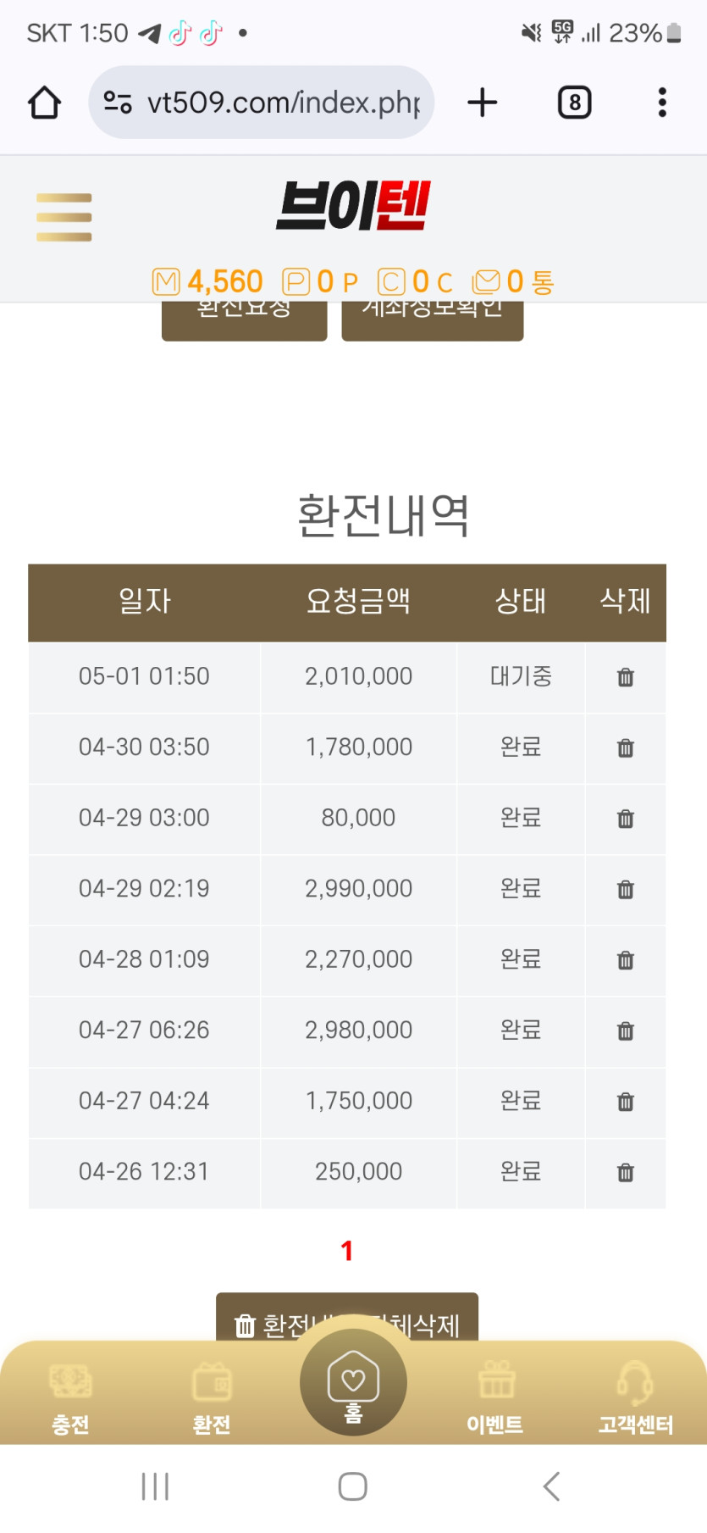
Task: Click the page 1 pagination link
Action: pyautogui.click(x=346, y=1251)
